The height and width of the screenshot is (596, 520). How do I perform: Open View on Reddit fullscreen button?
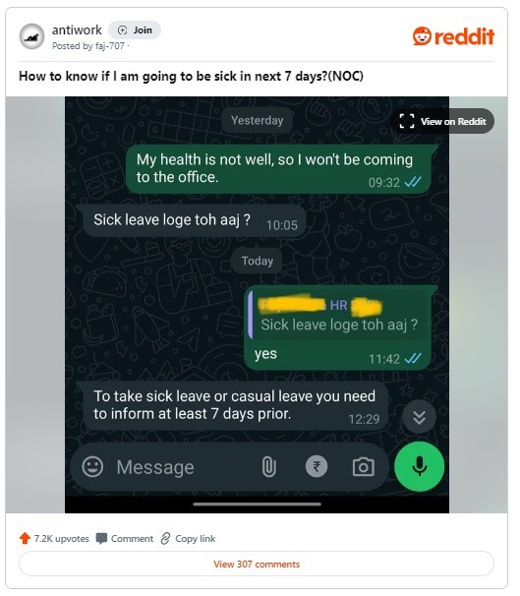point(442,121)
